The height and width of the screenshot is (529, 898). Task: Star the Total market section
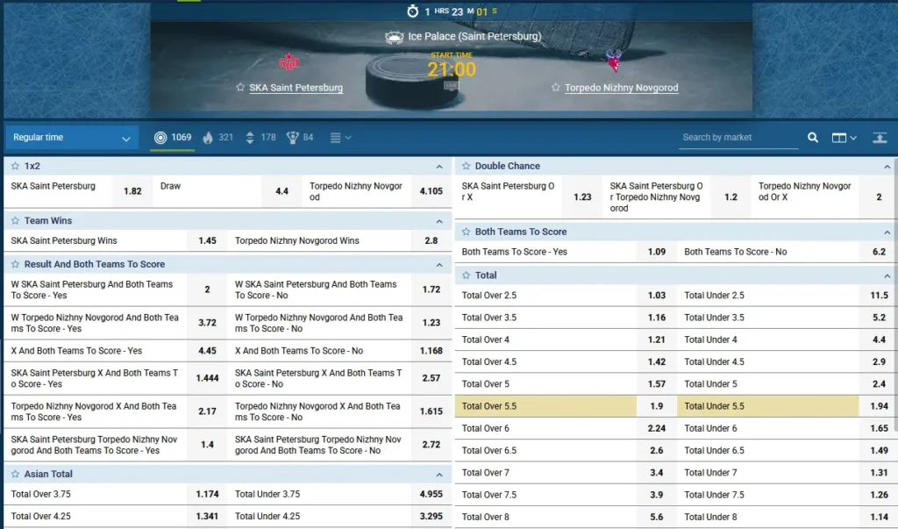pyautogui.click(x=466, y=275)
